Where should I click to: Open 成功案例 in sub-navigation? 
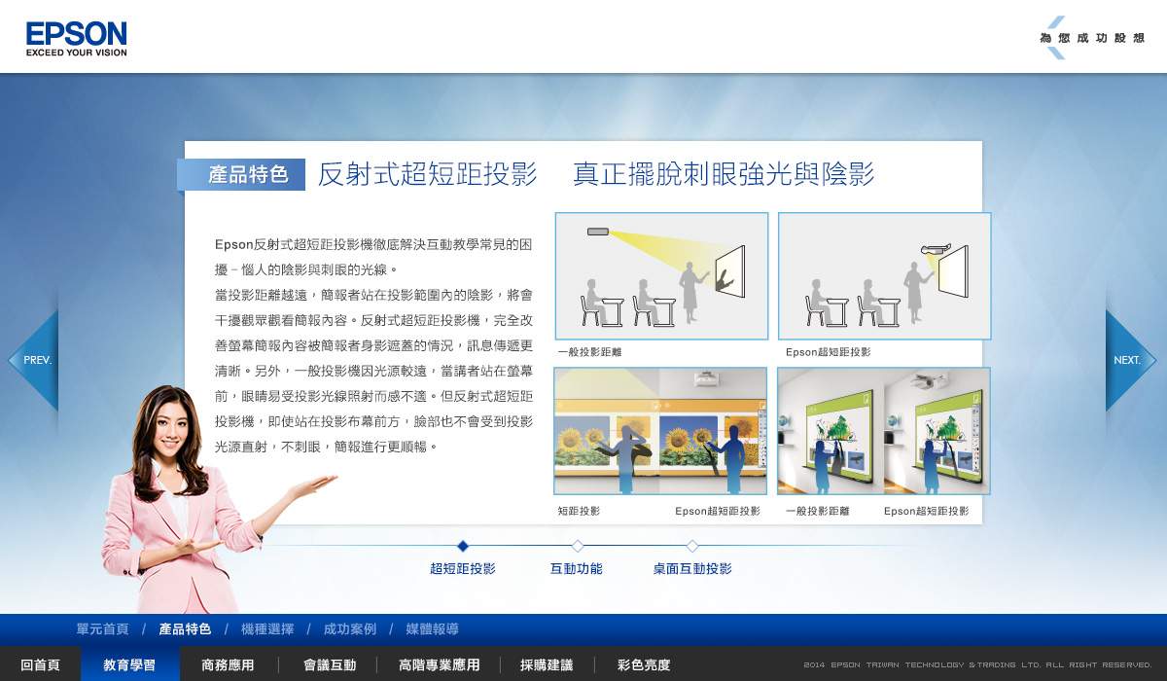pos(350,629)
